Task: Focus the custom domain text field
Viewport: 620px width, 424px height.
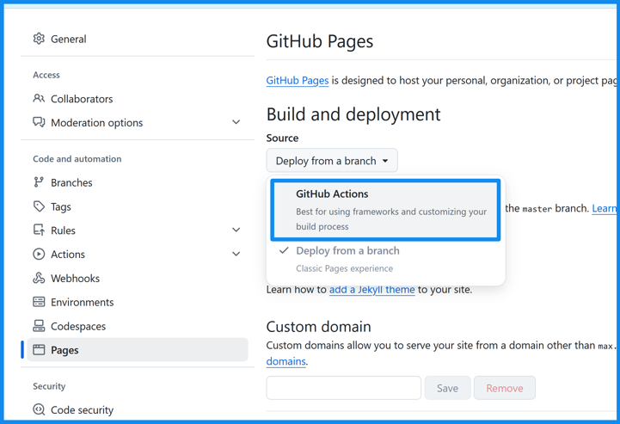Action: [x=343, y=388]
